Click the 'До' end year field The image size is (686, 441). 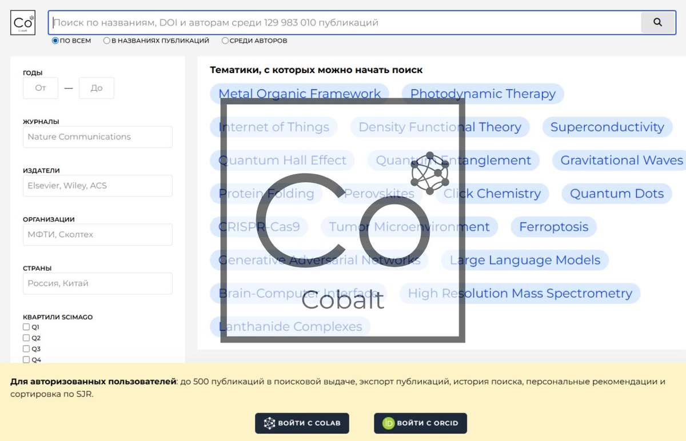(97, 88)
